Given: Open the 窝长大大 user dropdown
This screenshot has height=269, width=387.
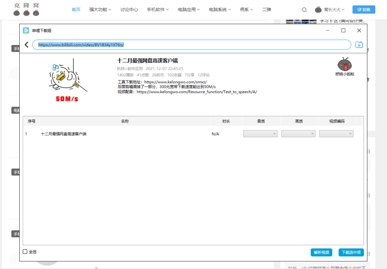Looking at the screenshot, I should click(x=334, y=9).
